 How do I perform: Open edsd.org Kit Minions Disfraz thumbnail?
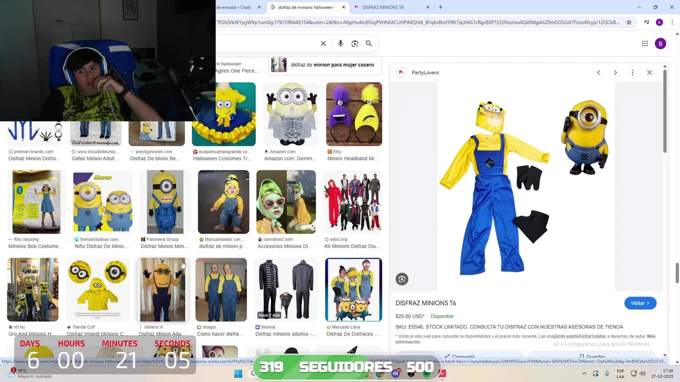coord(353,202)
